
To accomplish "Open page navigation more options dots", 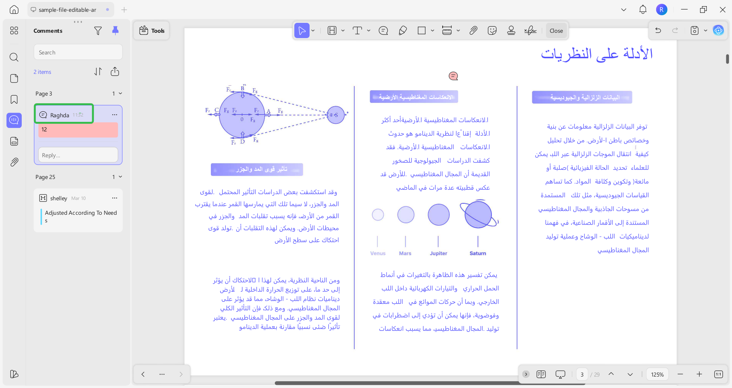I will [x=162, y=374].
